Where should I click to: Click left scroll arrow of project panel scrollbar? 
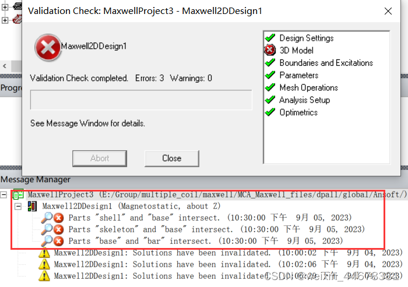click(x=5, y=66)
